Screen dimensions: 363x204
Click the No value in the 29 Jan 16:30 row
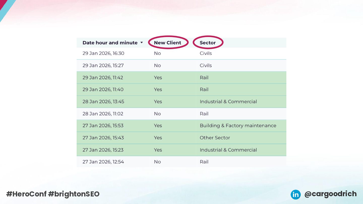(x=157, y=53)
